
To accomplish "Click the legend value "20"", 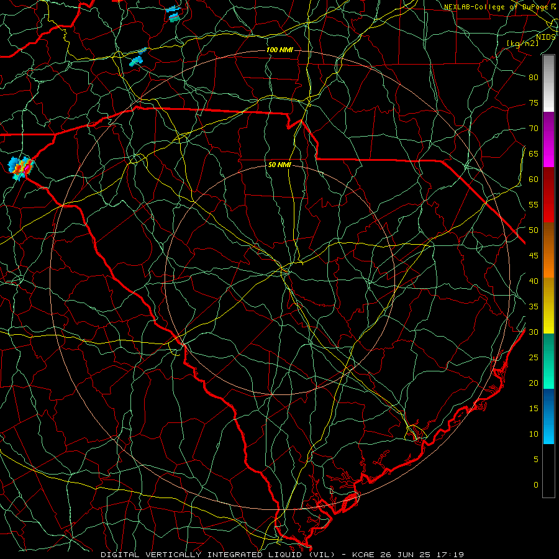I will coord(534,383).
